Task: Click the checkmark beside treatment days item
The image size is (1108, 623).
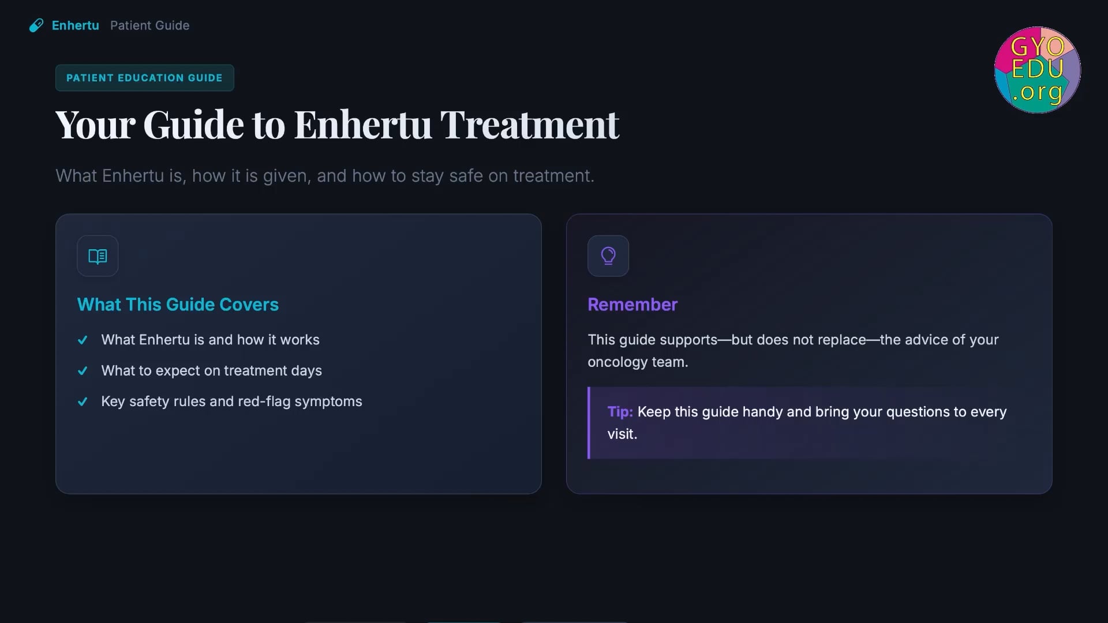Action: click(x=83, y=371)
